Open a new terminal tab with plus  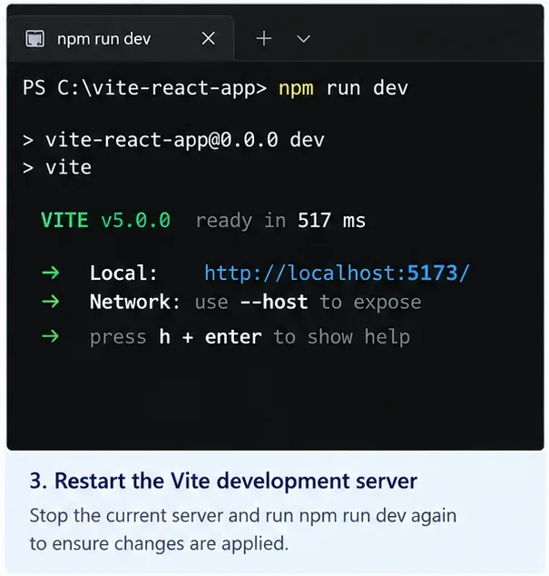click(264, 38)
